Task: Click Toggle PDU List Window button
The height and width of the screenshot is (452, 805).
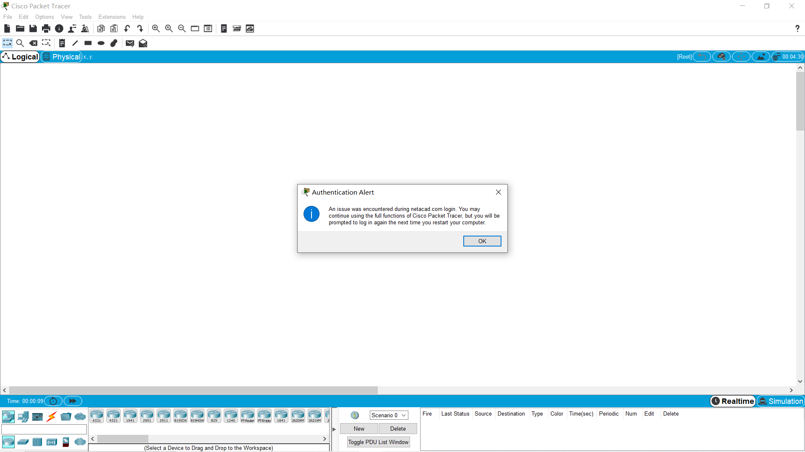Action: coord(378,442)
